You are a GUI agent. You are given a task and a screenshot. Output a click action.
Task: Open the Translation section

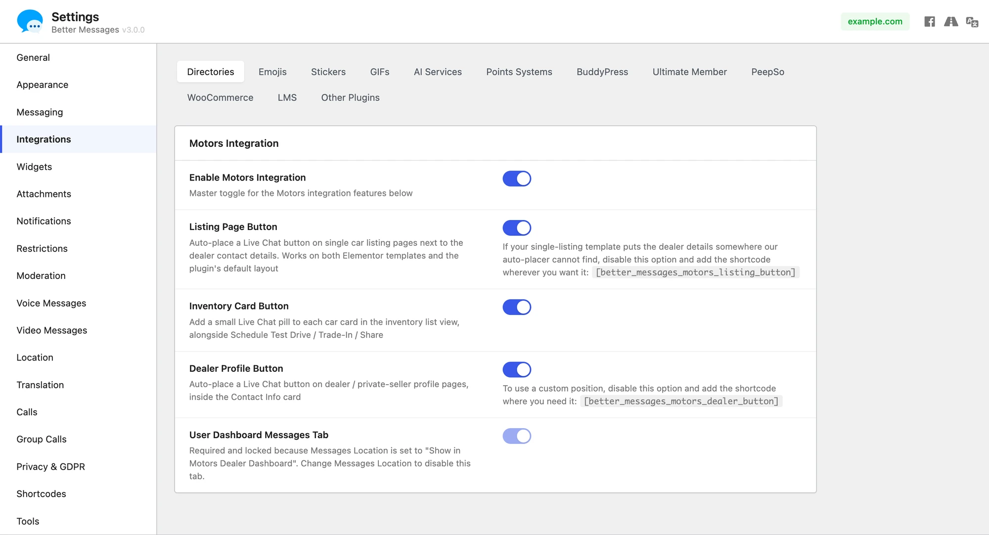pyautogui.click(x=78, y=385)
